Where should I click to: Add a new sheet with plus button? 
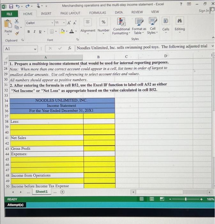point(62,192)
